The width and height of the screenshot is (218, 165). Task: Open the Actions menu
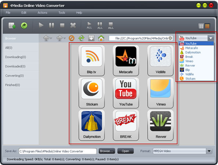[x=43, y=13]
